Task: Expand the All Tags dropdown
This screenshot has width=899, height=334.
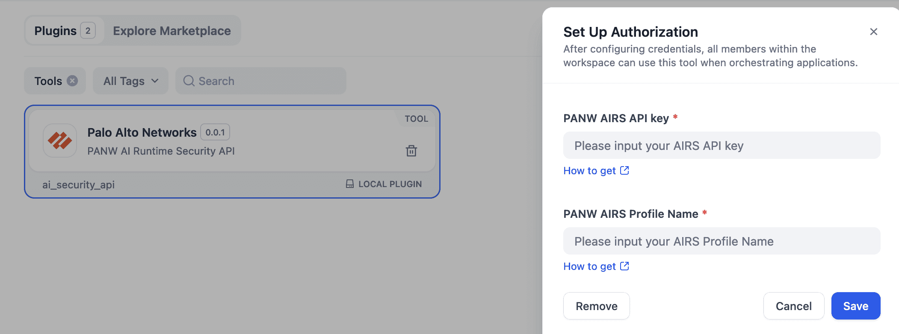Action: 130,81
